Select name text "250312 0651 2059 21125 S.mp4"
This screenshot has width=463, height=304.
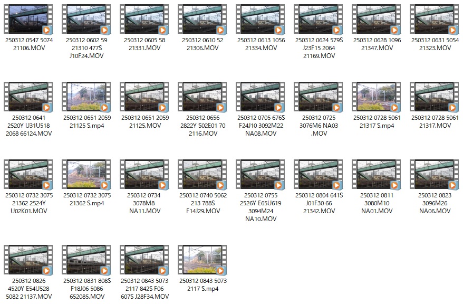[87, 121]
